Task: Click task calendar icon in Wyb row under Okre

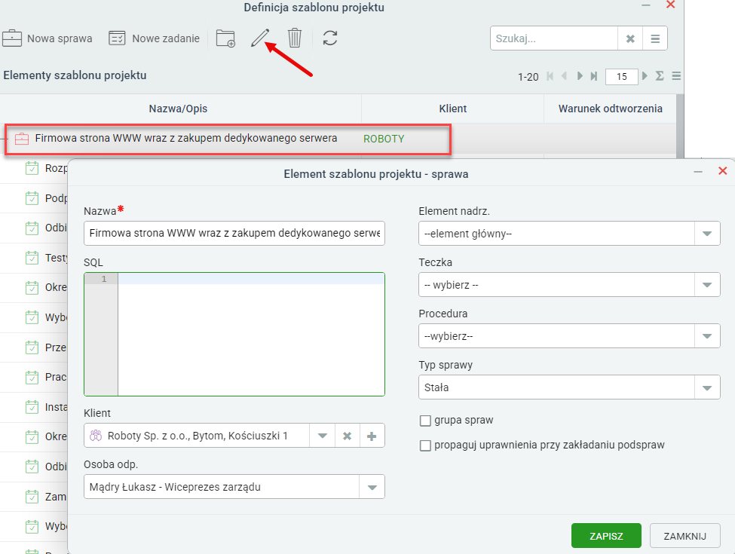Action: coord(32,317)
